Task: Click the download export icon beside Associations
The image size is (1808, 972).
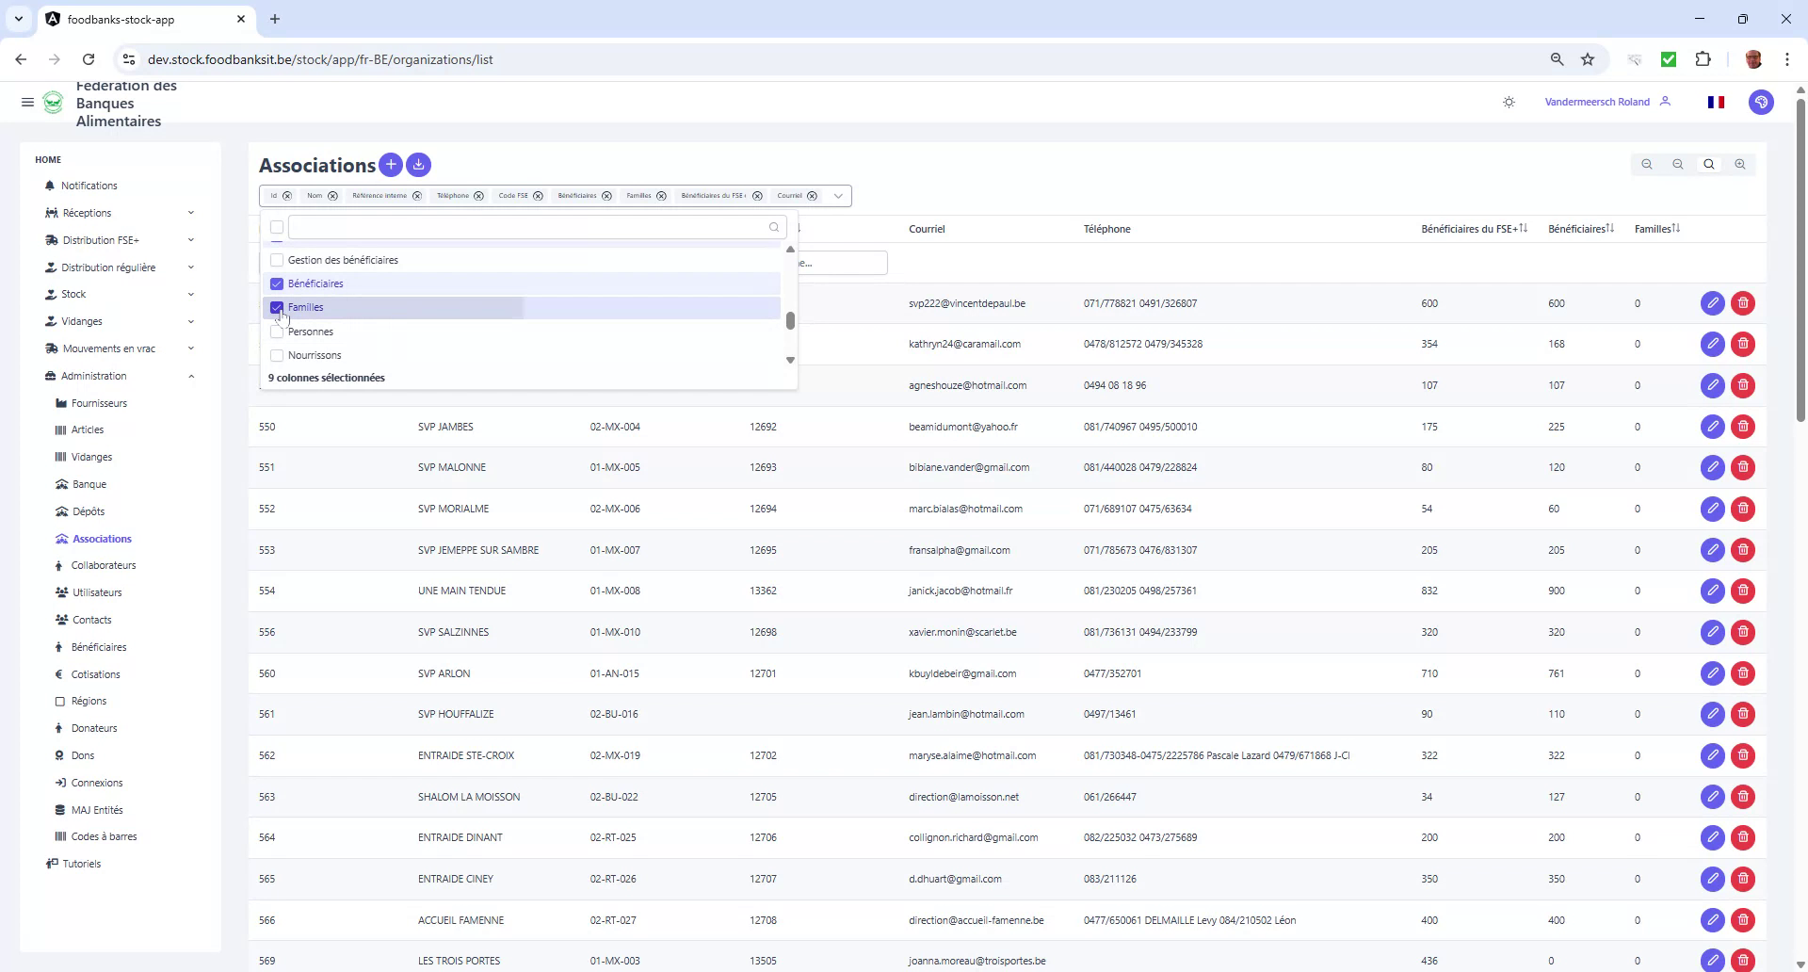Action: (418, 165)
